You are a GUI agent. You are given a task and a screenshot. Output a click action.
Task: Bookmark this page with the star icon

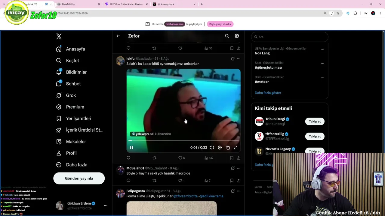338,13
